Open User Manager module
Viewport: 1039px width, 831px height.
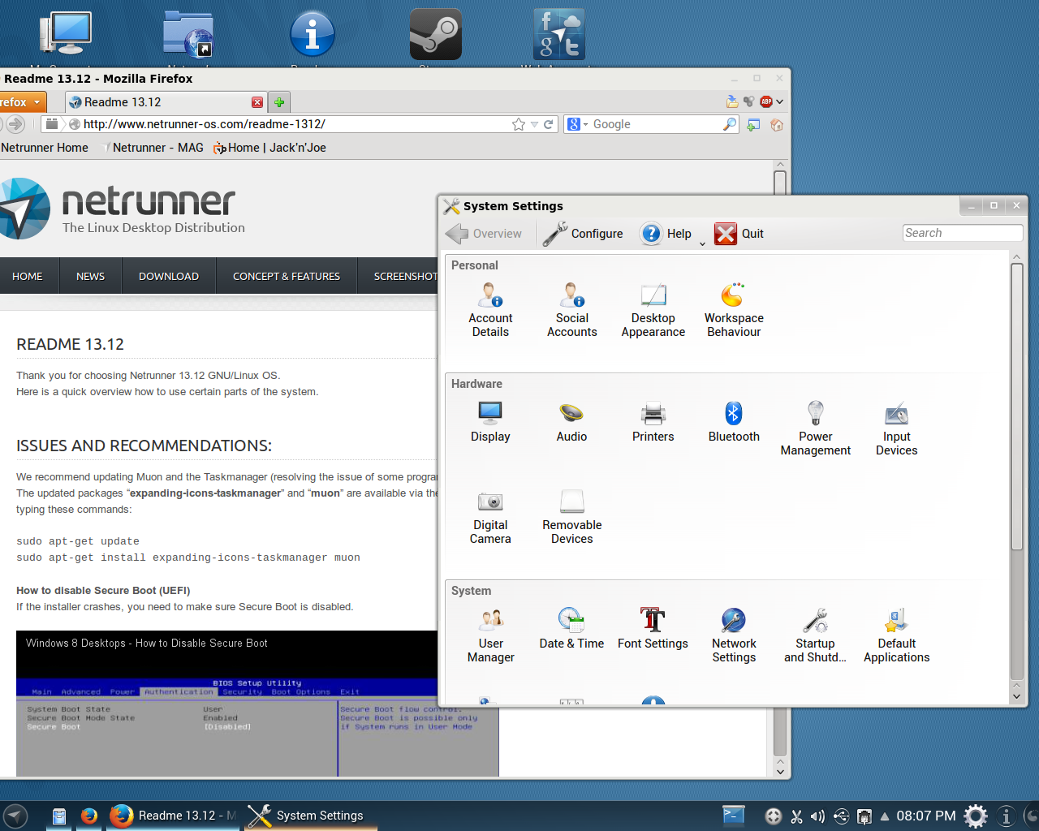pyautogui.click(x=490, y=635)
